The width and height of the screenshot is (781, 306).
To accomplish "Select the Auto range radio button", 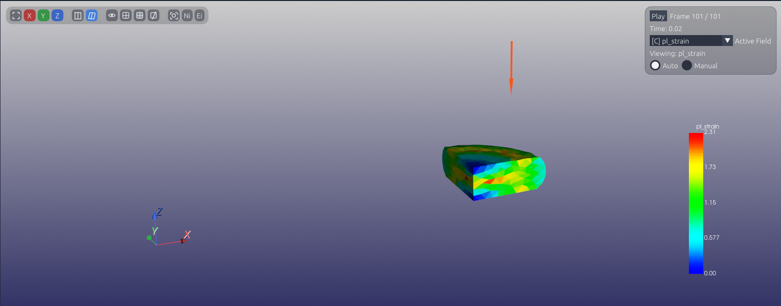I will pyautogui.click(x=655, y=65).
